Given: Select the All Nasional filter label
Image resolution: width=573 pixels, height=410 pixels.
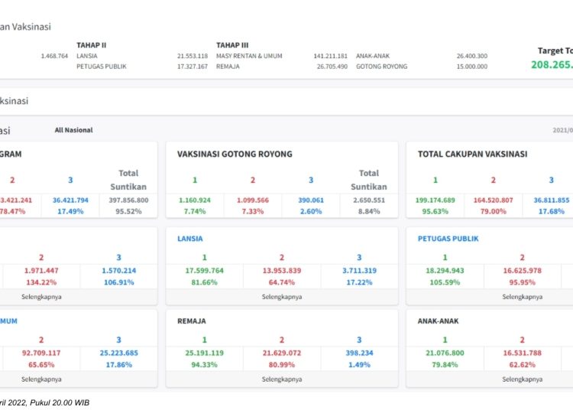Looking at the screenshot, I should point(73,130).
